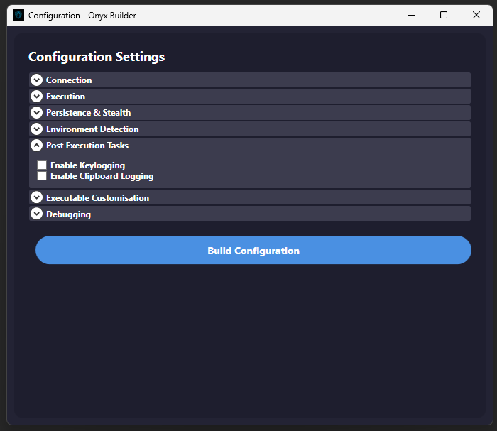This screenshot has width=497, height=431.
Task: Close the Onyx Builder window
Action: point(476,15)
